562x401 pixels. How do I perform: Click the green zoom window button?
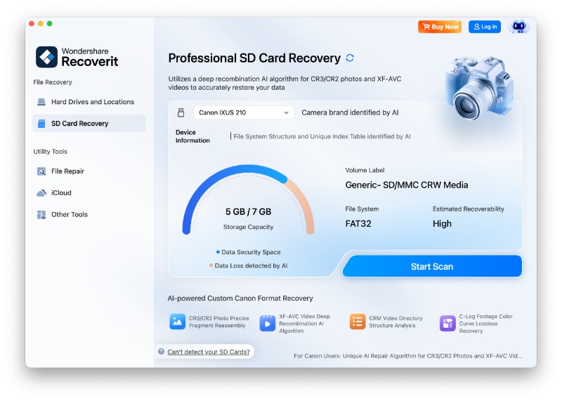coord(49,24)
